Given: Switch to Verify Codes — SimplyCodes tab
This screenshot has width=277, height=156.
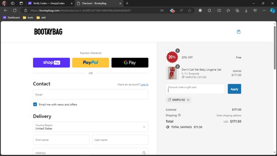Looking at the screenshot, I should pyautogui.click(x=49, y=3).
